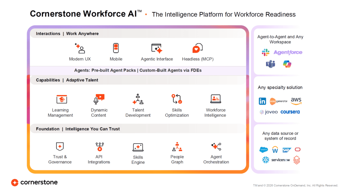Click the SAP logo
This screenshot has height=191, width=341.
pos(287,150)
